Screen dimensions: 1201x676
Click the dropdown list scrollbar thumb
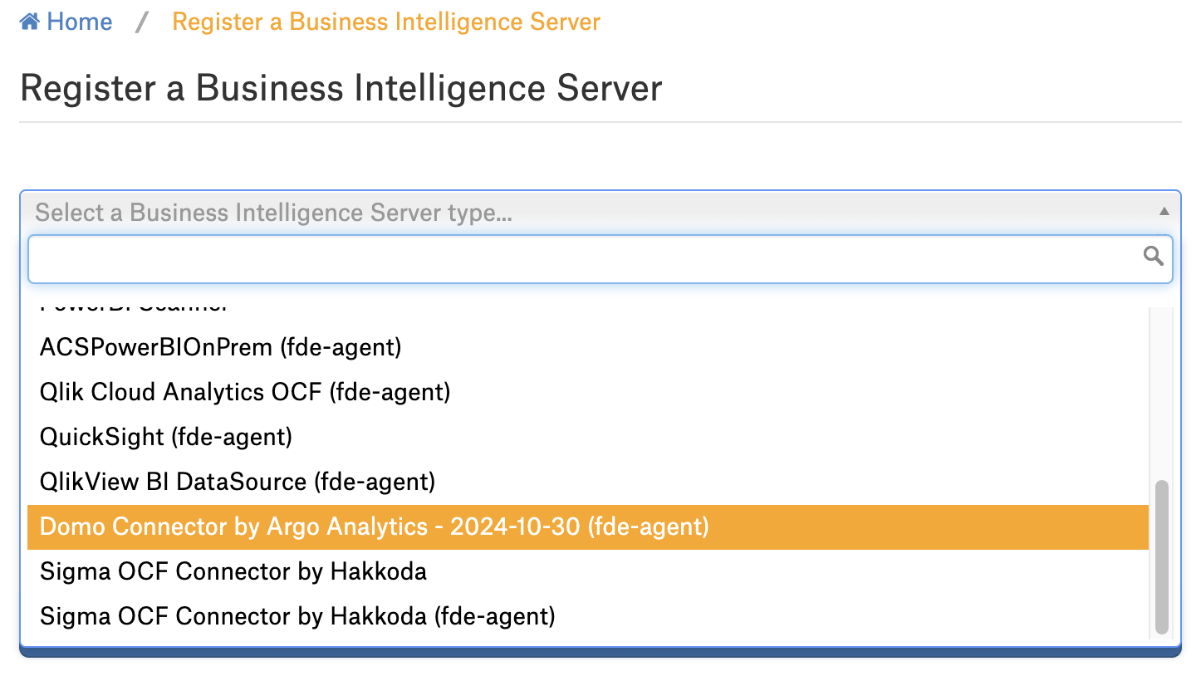(1162, 556)
